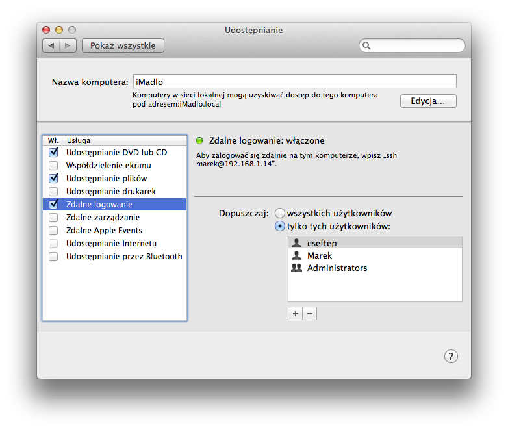Screen dimensions: 508x430
Task: Click the Wł. column header
Action: point(53,140)
